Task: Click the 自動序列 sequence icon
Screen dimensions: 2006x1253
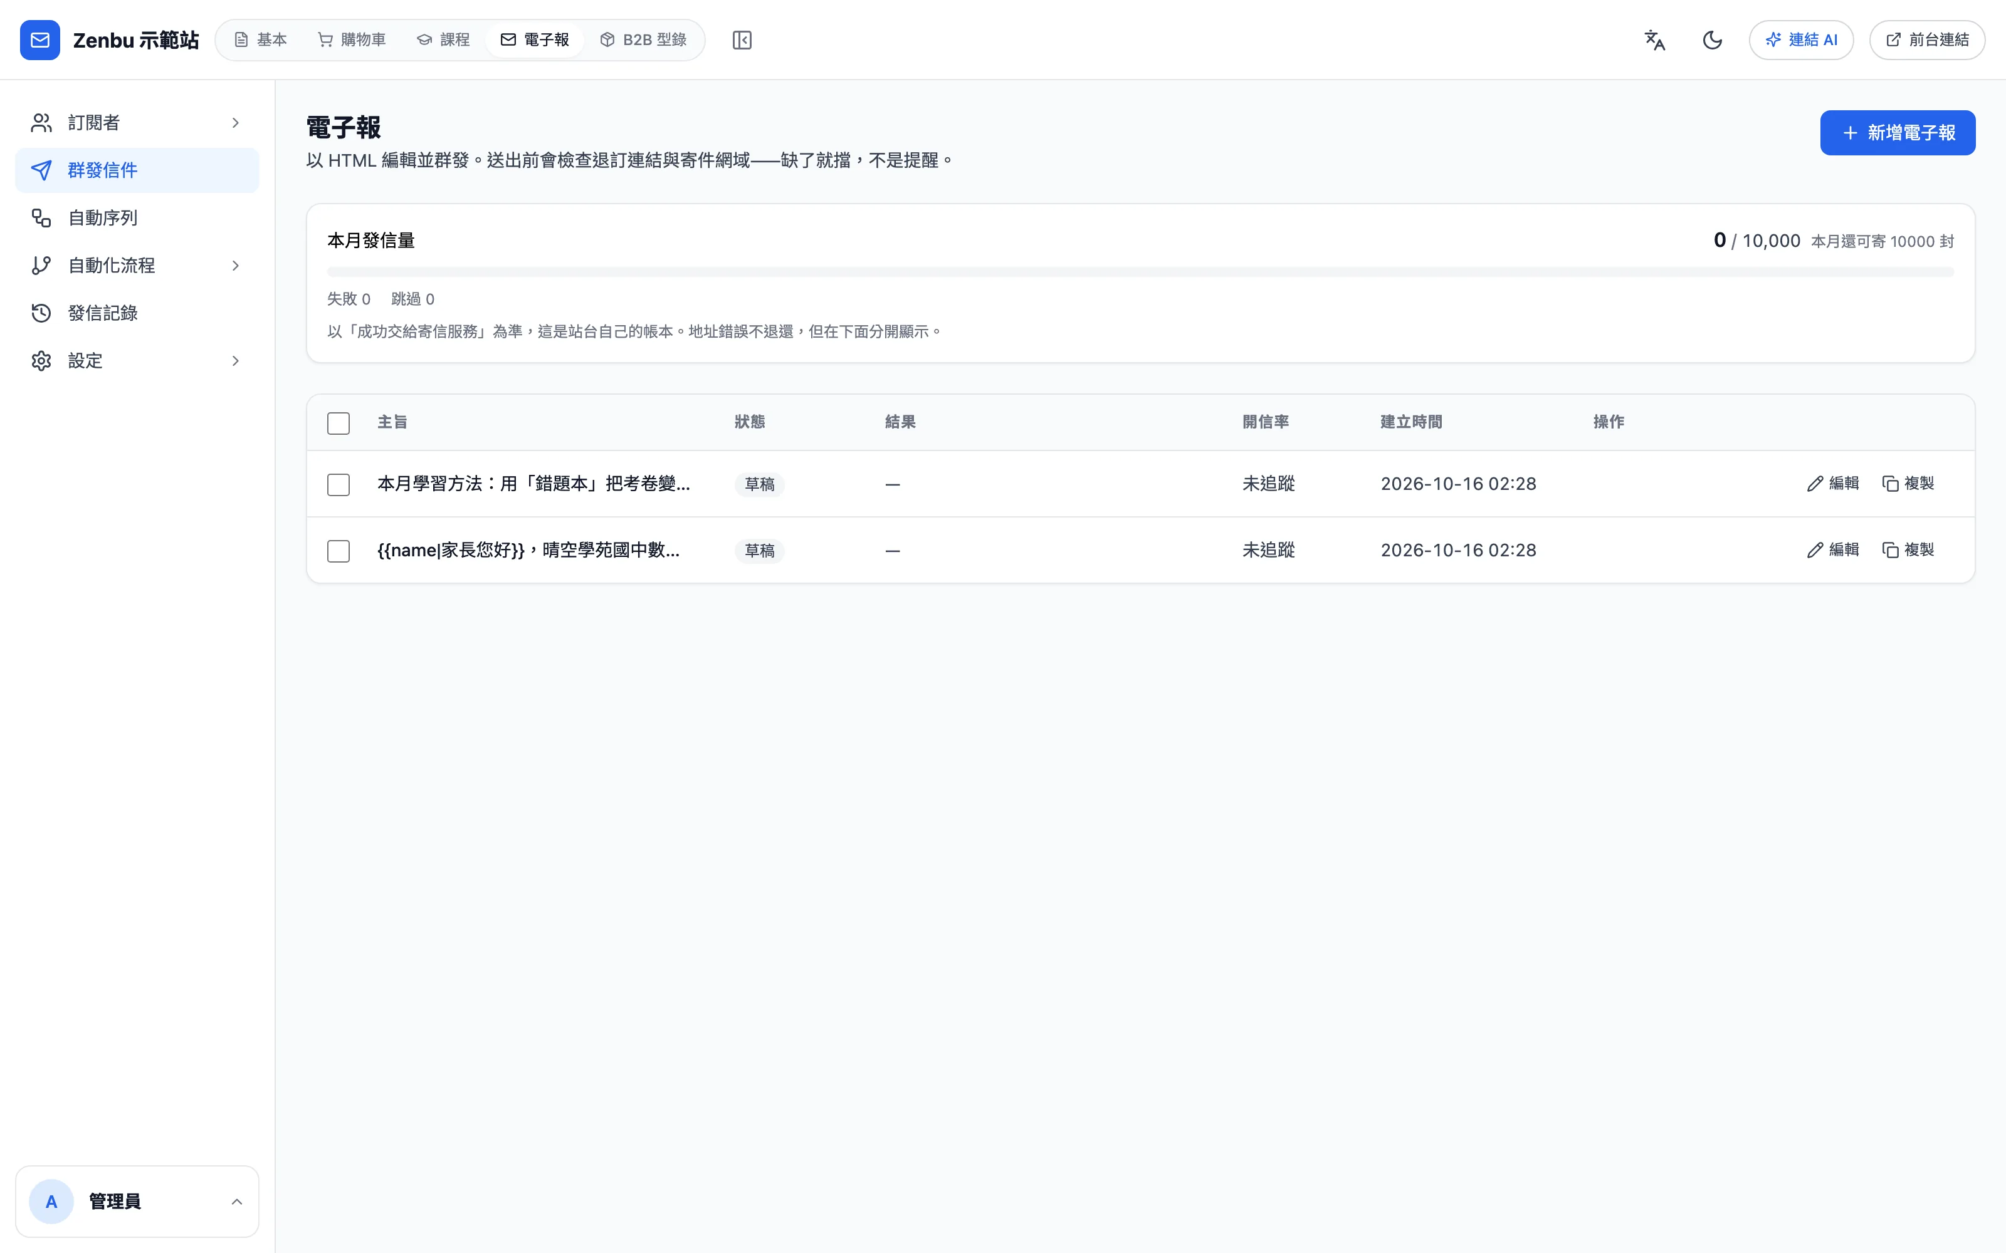Action: 41,218
